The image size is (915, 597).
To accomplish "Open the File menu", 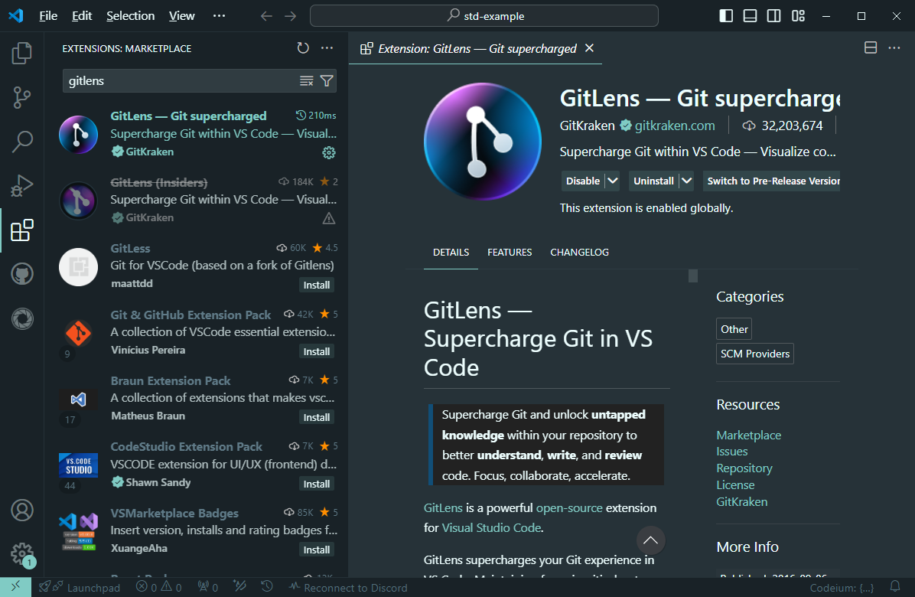I will coord(48,16).
